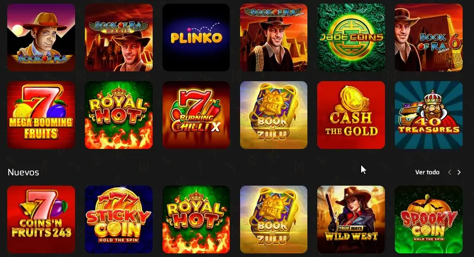
Task: Open Book of Zulu in Nuevos row
Action: [274, 220]
